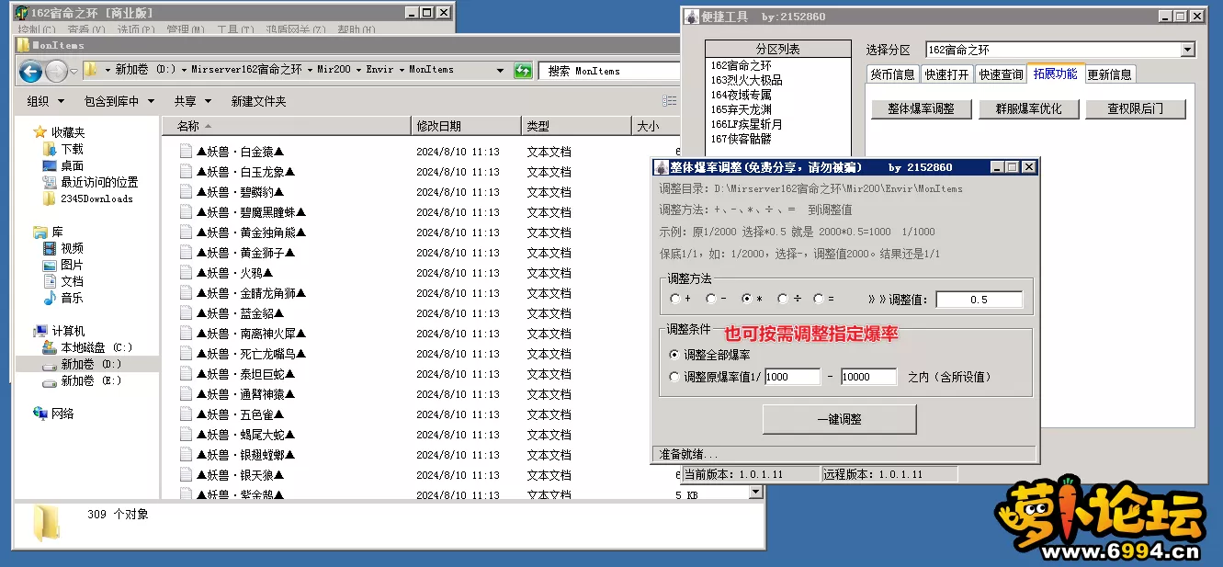This screenshot has width=1223, height=567.
Task: Select 167侠客骷髅 in the partition list
Action: (741, 139)
